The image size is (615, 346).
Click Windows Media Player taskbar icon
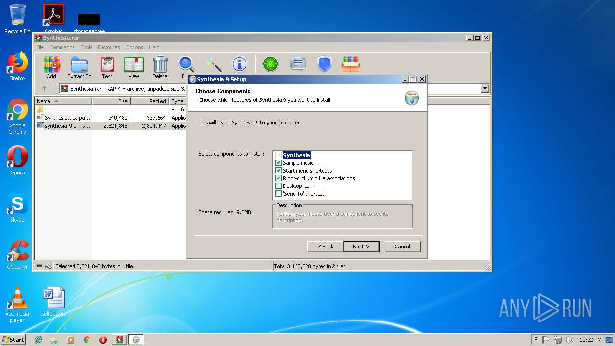point(71,340)
